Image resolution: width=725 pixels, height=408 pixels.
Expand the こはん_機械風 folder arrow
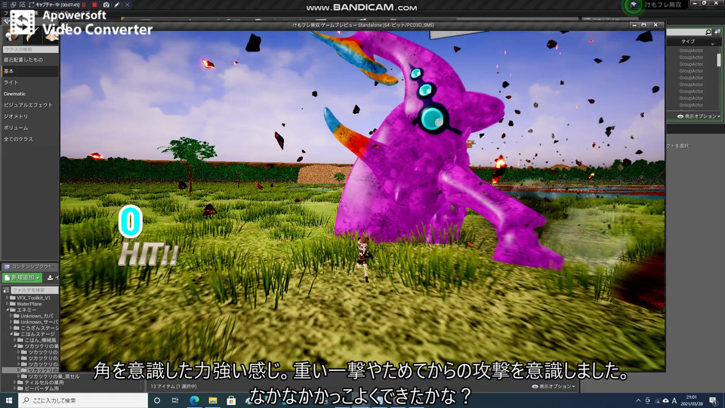[15, 340]
